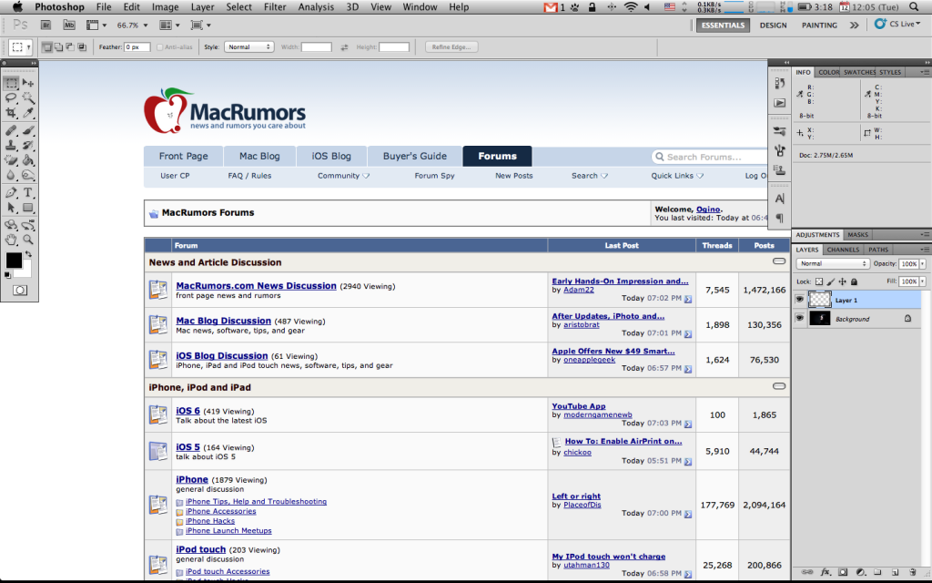Open the View Extras dropdown
The image size is (932, 583).
tap(96, 25)
